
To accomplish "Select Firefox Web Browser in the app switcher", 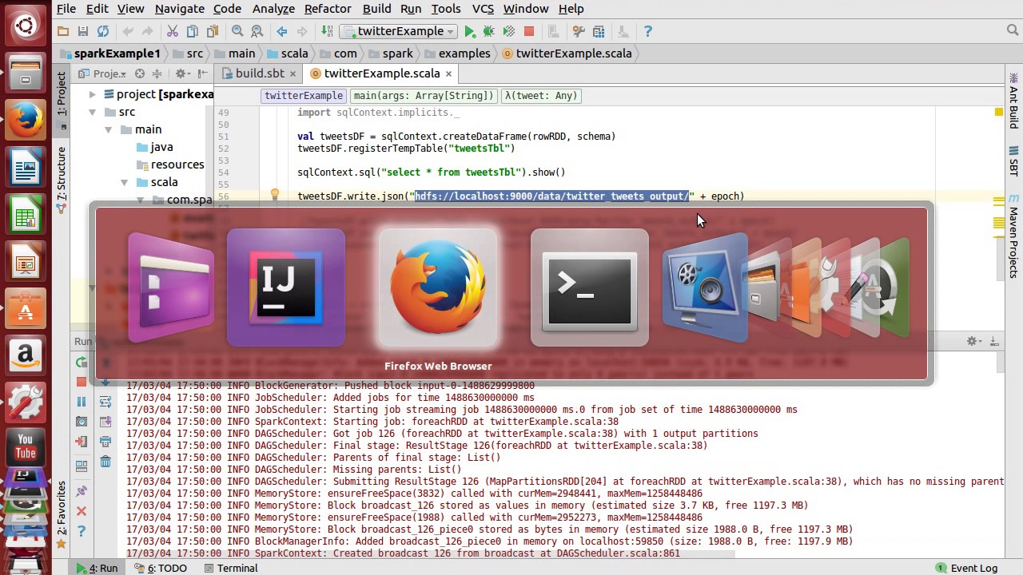I will point(438,287).
